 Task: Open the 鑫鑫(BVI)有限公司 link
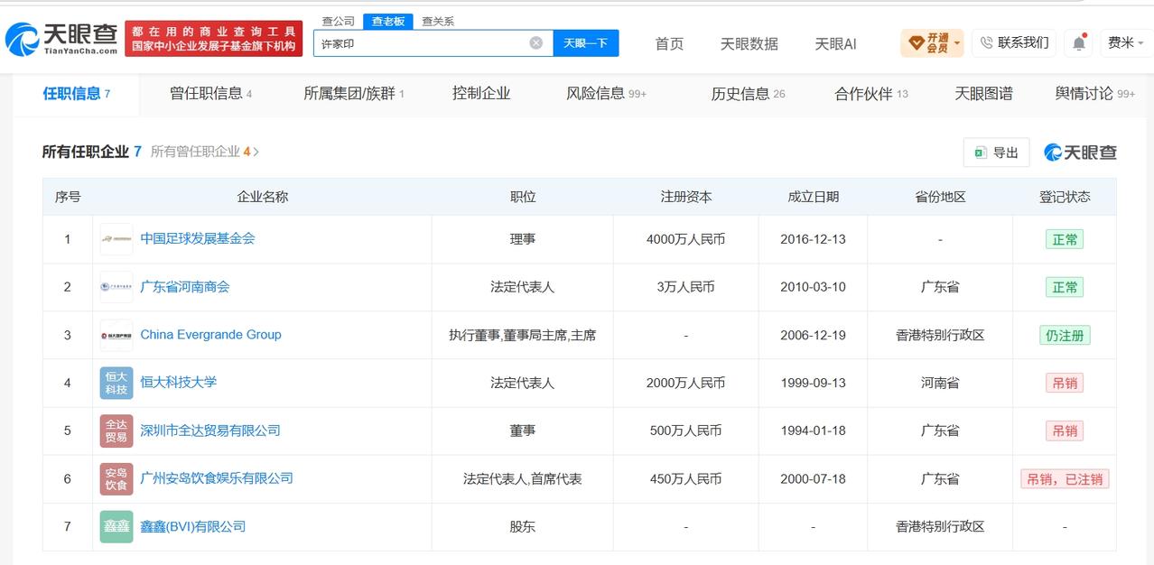point(192,526)
